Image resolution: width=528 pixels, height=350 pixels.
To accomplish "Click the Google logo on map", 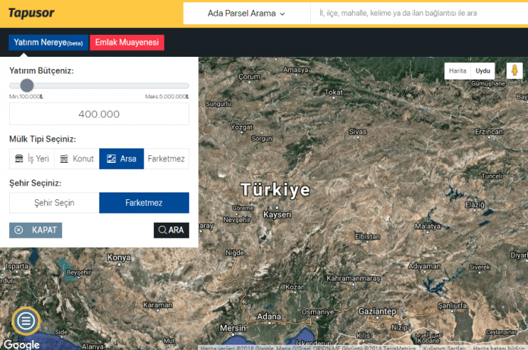I will point(21,344).
